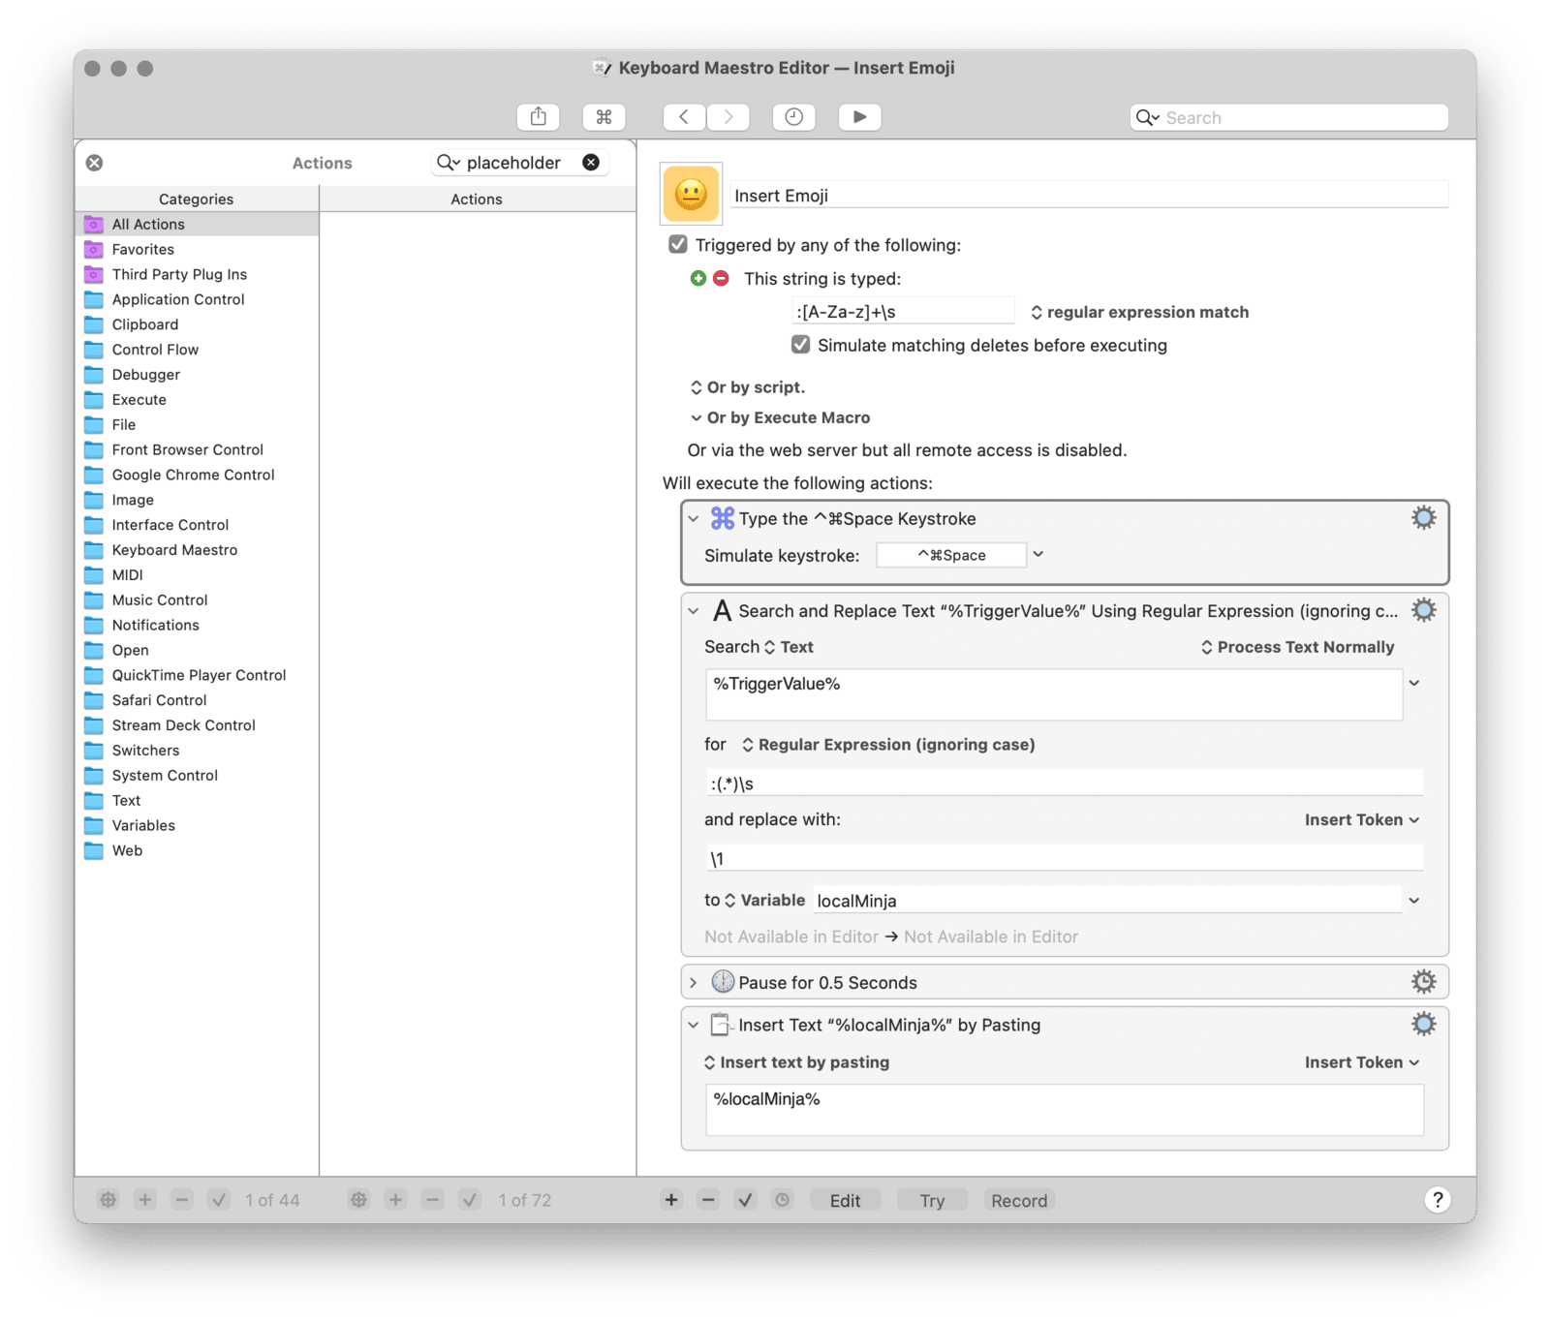The height and width of the screenshot is (1321, 1550).
Task: Add a trigger with the green plus
Action: click(697, 279)
